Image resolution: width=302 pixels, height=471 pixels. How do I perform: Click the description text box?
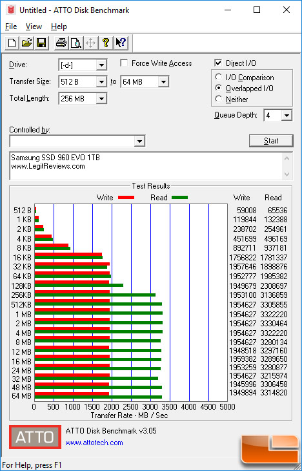[x=146, y=166]
